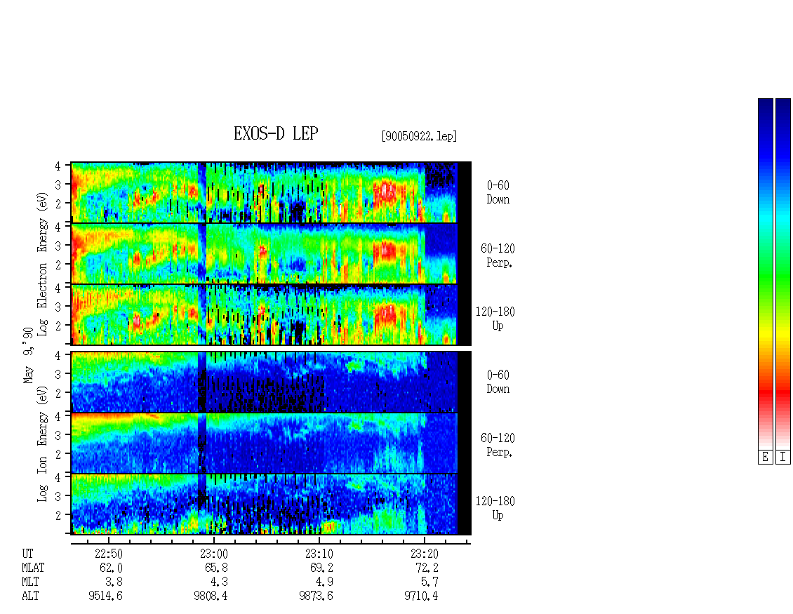Click the 22:50 UT time value
Viewport: 793px width, 614px height.
coord(109,554)
